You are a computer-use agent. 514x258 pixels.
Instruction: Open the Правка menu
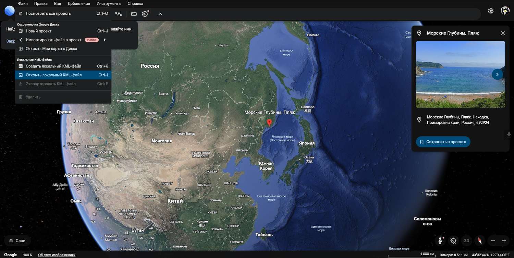click(x=41, y=3)
